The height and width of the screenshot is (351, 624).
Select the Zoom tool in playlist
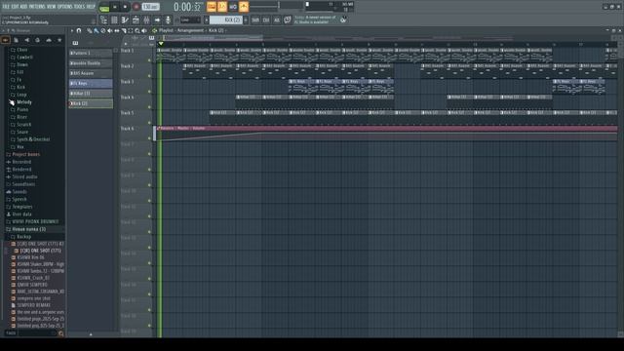click(136, 30)
